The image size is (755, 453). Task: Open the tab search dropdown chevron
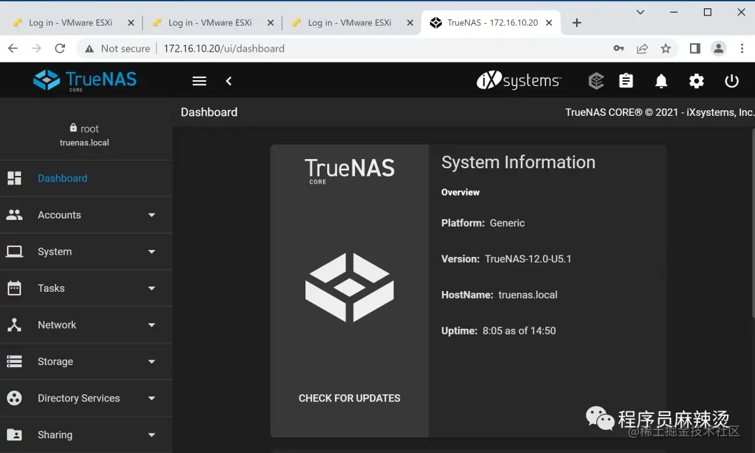[x=640, y=12]
